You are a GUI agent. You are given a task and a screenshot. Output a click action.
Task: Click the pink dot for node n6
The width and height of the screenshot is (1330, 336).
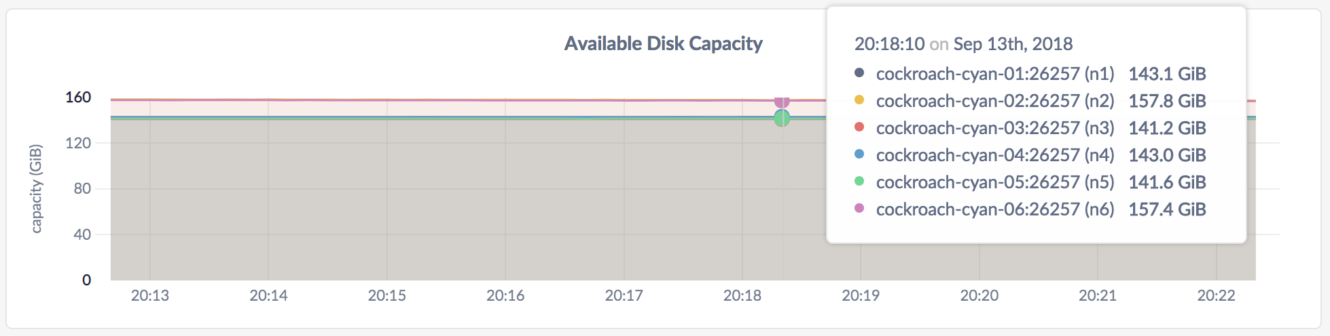[859, 209]
